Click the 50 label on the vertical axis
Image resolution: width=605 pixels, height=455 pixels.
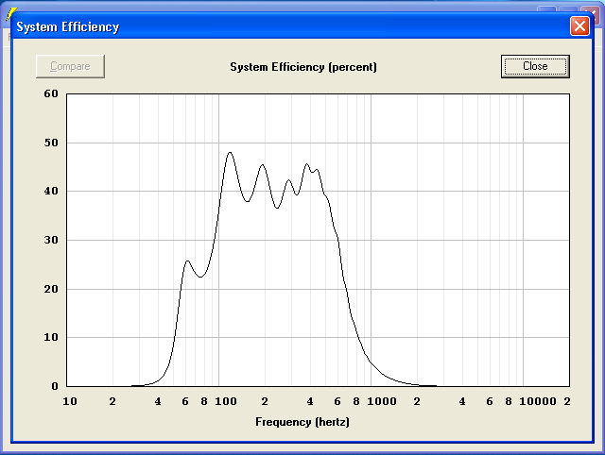click(51, 143)
